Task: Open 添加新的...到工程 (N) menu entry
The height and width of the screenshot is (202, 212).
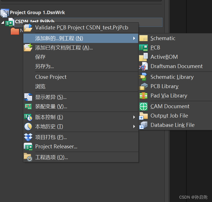Action: 81,38
